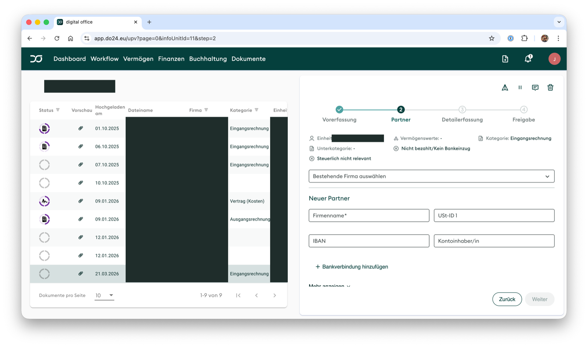
Task: Click the USt-ID 1 input field
Action: 494,215
